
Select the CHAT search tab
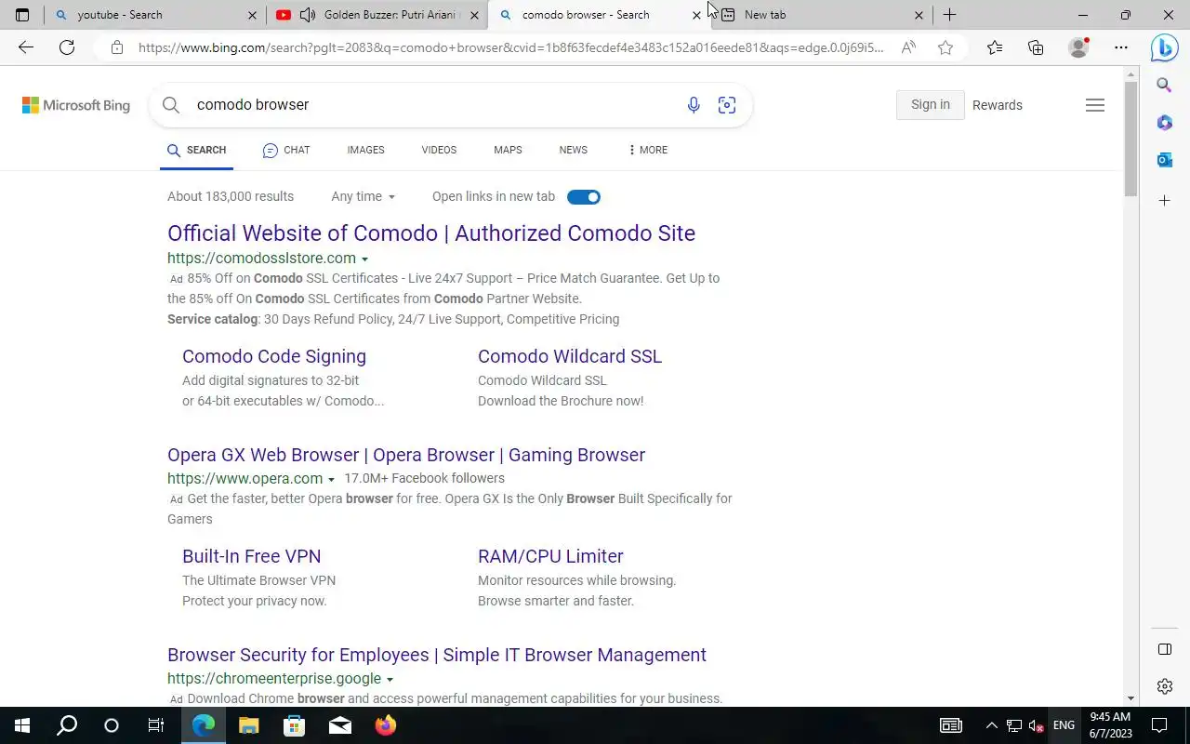(x=286, y=150)
